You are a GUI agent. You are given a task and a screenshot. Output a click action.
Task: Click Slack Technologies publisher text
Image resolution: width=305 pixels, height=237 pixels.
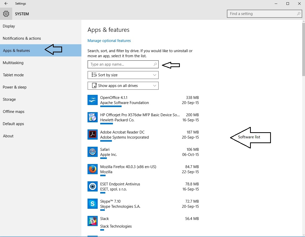click(x=116, y=226)
